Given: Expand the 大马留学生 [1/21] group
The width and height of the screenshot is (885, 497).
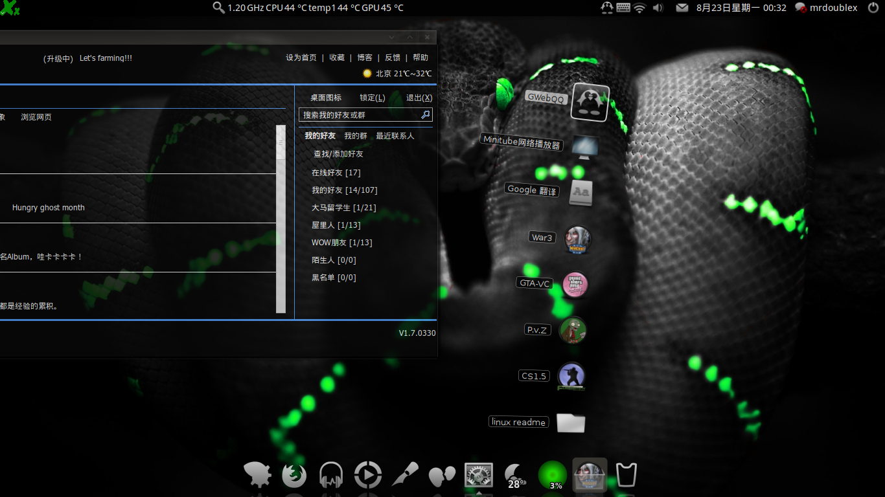Looking at the screenshot, I should 343,208.
